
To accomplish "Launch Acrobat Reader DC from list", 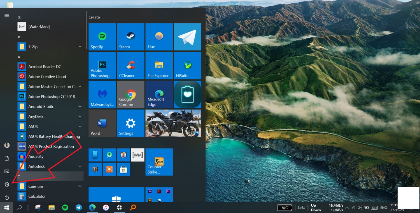I will 50,66.
